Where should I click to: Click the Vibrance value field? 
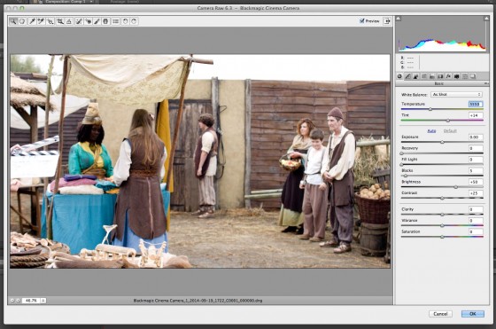476,221
